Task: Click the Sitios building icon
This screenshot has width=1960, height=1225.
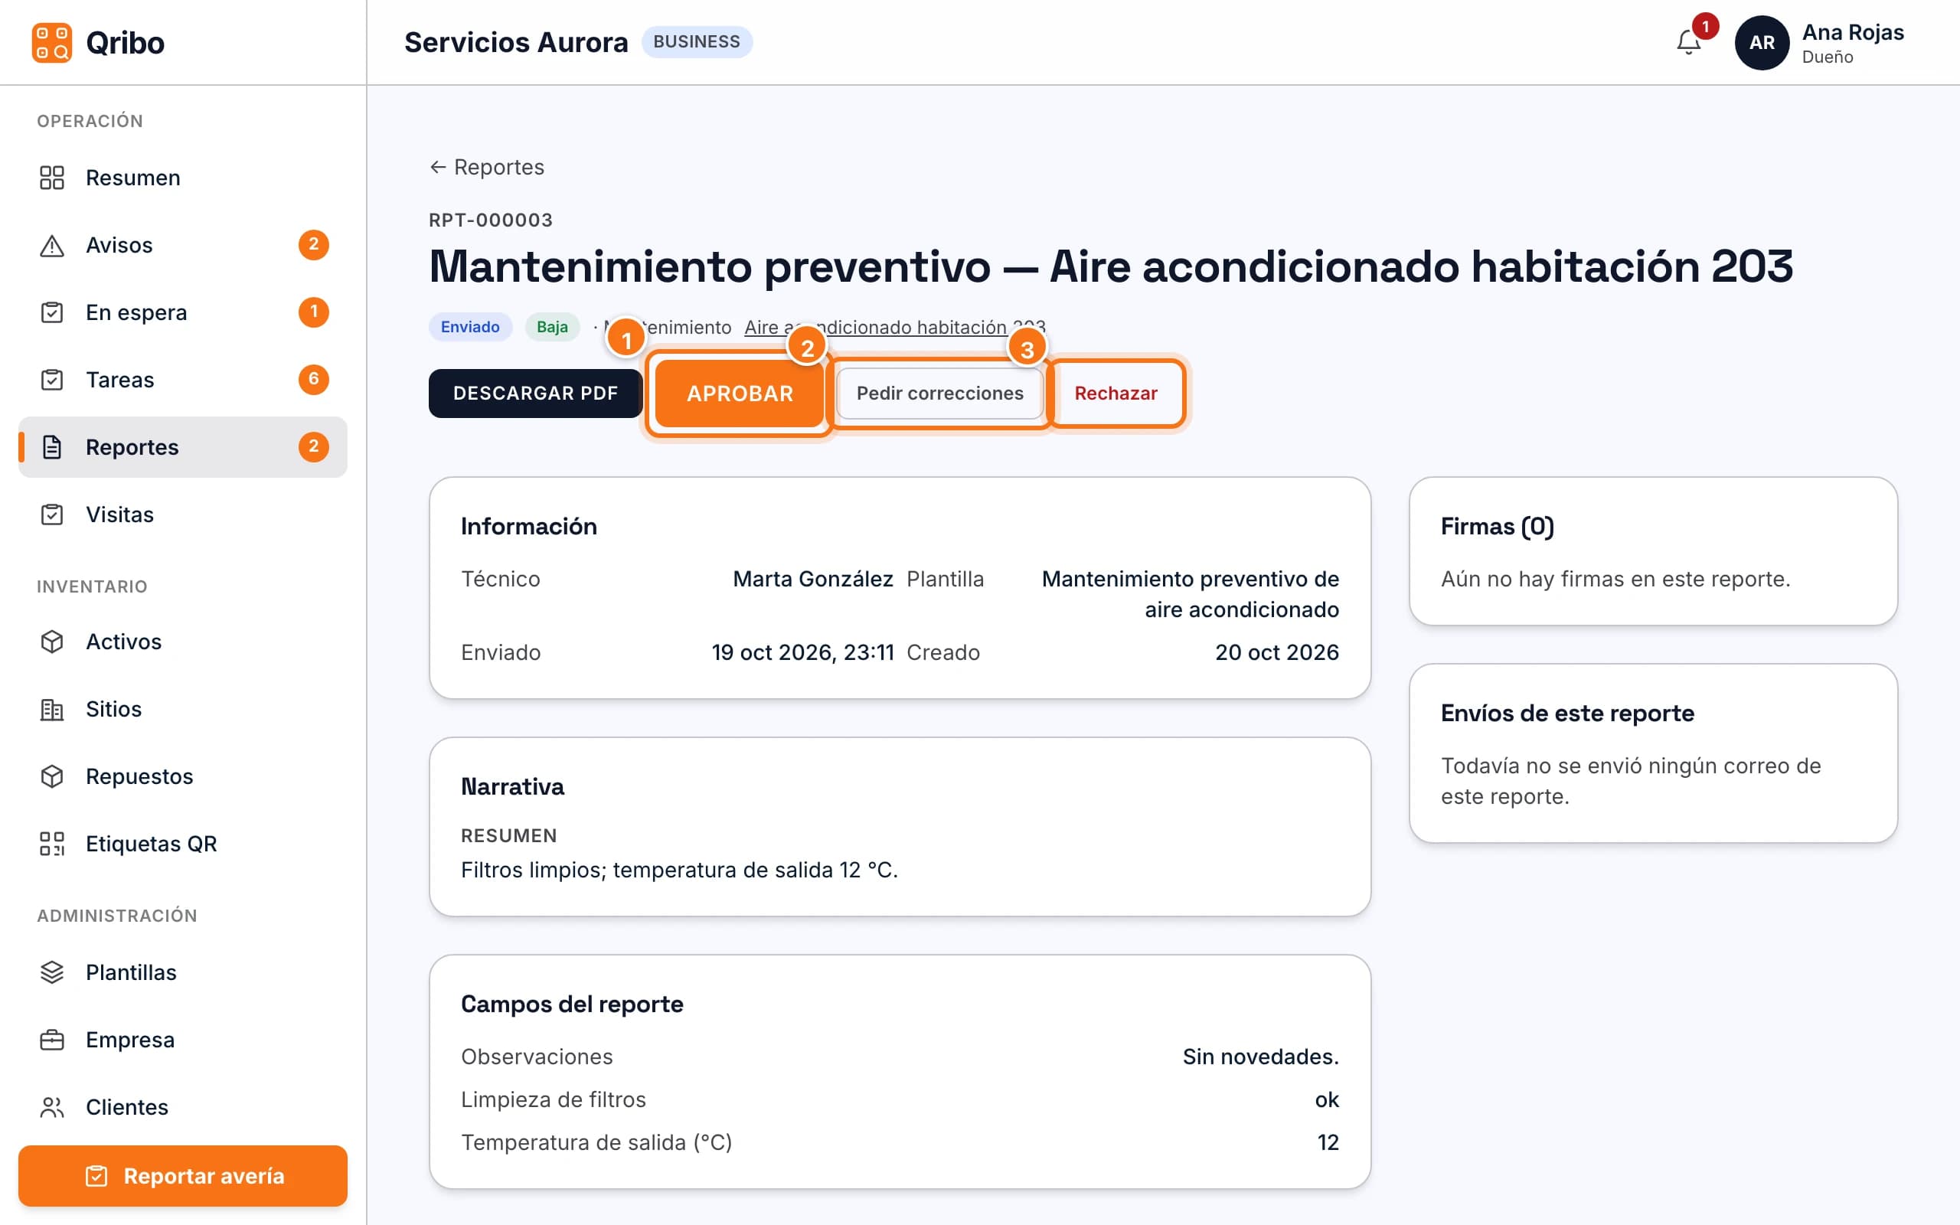Action: click(52, 708)
